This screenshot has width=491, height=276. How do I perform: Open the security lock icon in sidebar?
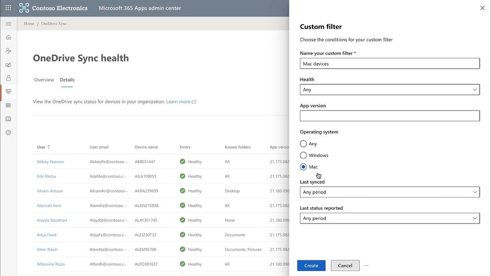[8, 78]
